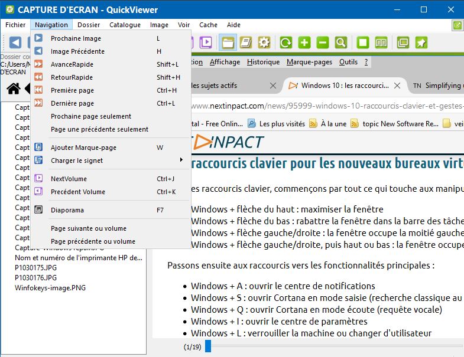This screenshot has width=464, height=357.
Task: Switch to Windows 10 : les raccourci tab
Action: [345, 86]
